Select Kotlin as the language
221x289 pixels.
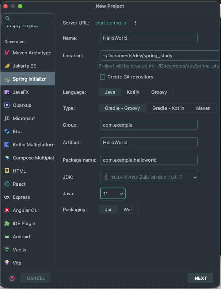click(133, 92)
